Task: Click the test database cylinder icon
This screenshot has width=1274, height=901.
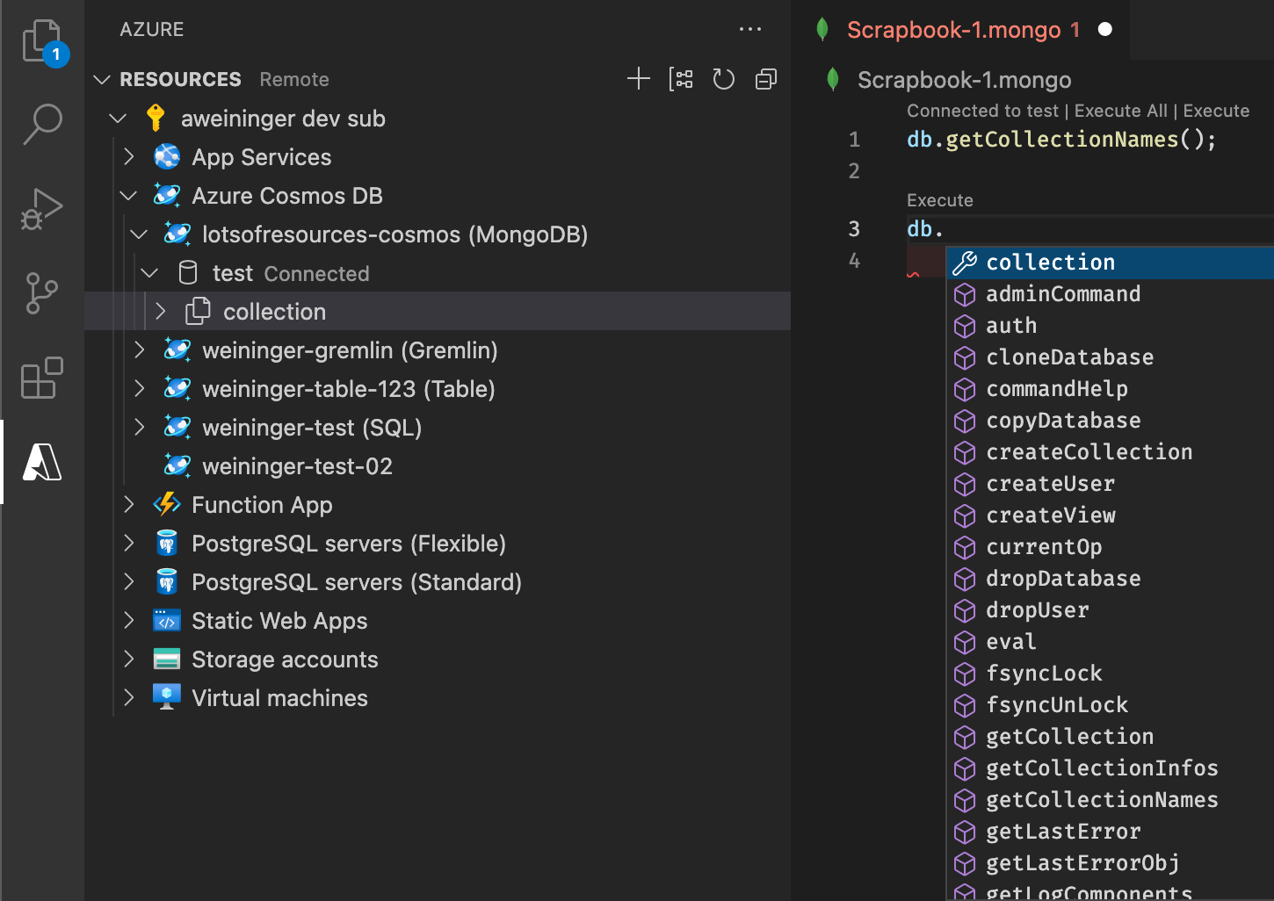Action: coord(188,272)
